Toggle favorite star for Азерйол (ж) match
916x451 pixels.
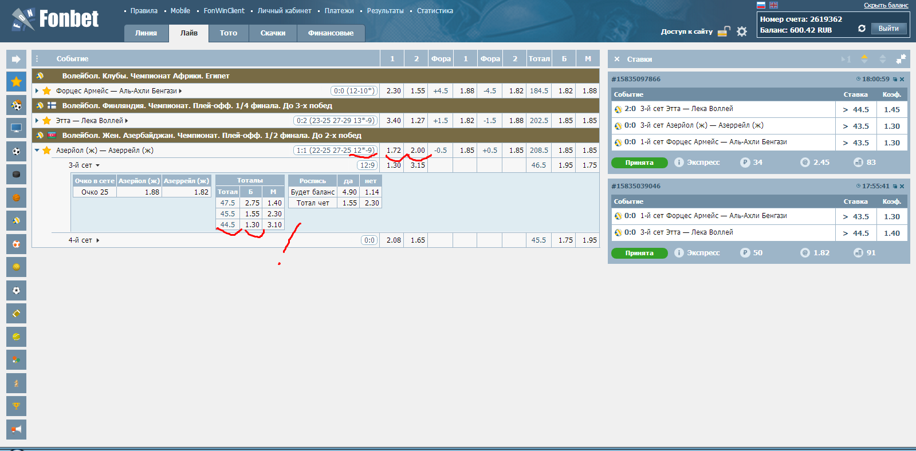coord(47,151)
